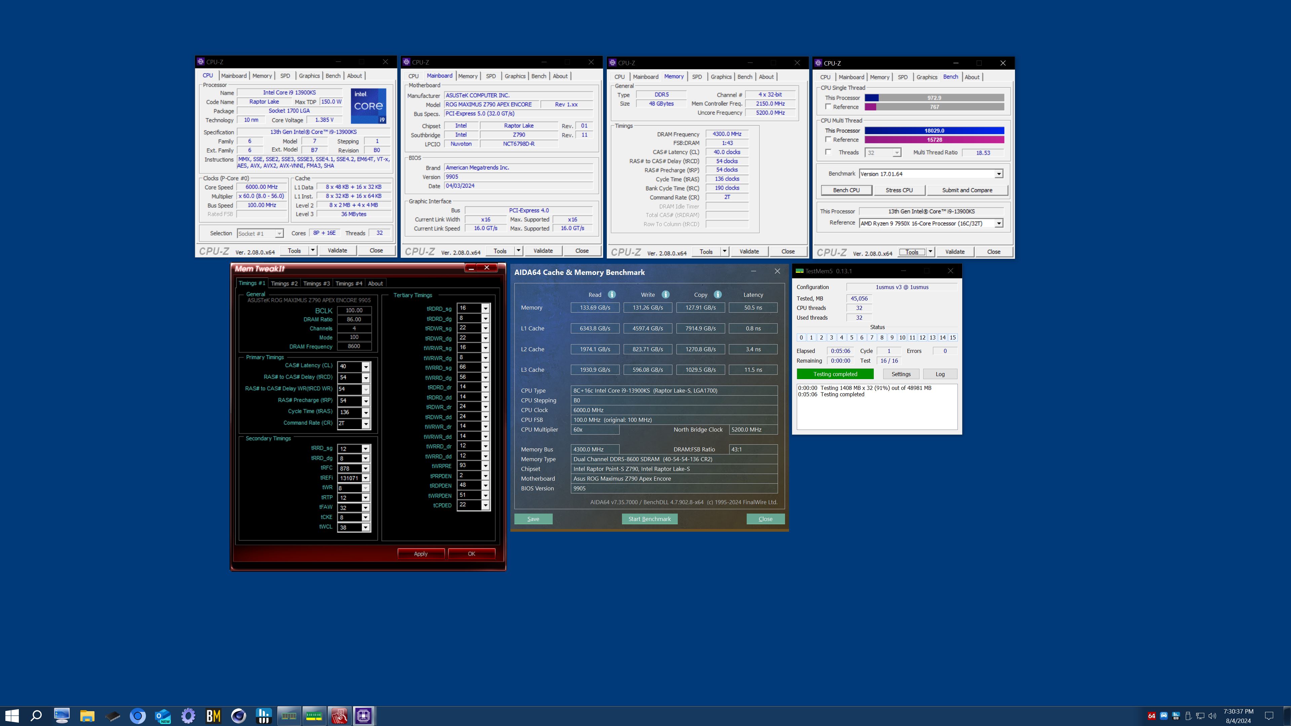Open Graphics tab in CPU-Z Mainboard window
Image resolution: width=1291 pixels, height=726 pixels.
[x=515, y=76]
